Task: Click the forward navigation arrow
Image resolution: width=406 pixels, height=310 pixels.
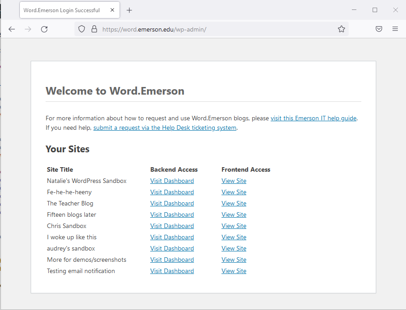Action: tap(28, 29)
